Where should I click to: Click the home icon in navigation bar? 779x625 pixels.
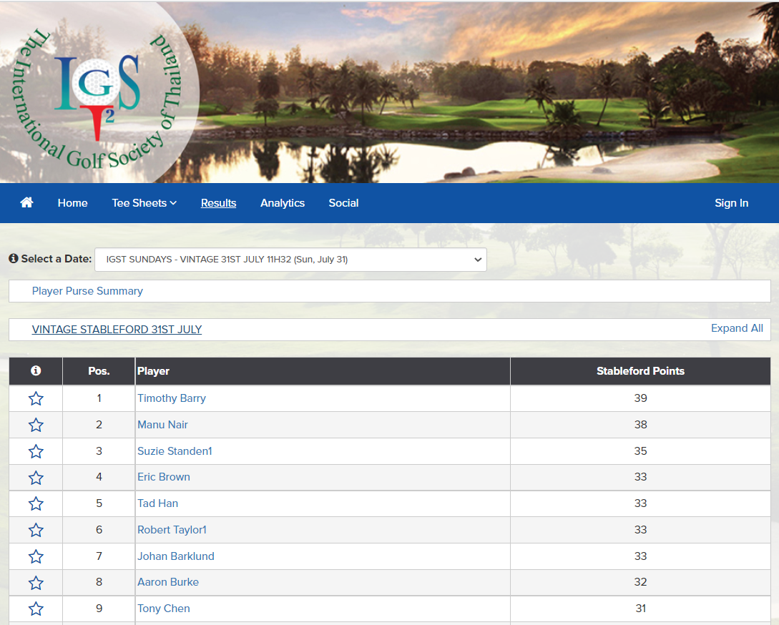tap(27, 202)
